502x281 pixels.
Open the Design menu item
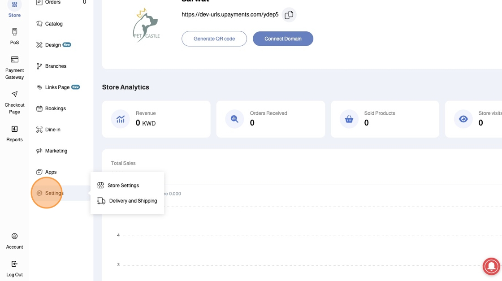53,45
